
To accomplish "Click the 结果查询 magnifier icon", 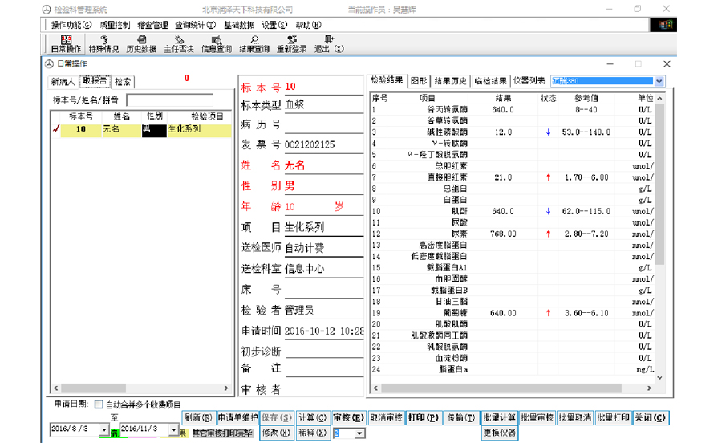I will [254, 43].
